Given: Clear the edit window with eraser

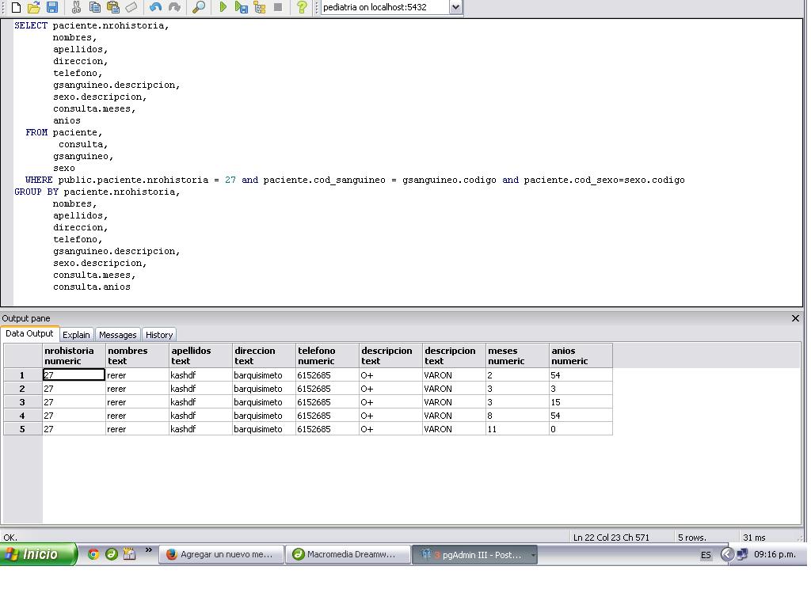Looking at the screenshot, I should pyautogui.click(x=131, y=7).
